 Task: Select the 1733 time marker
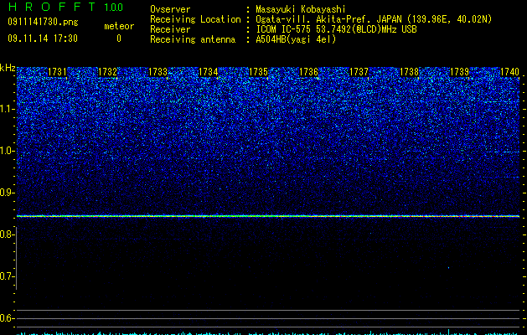(158, 72)
